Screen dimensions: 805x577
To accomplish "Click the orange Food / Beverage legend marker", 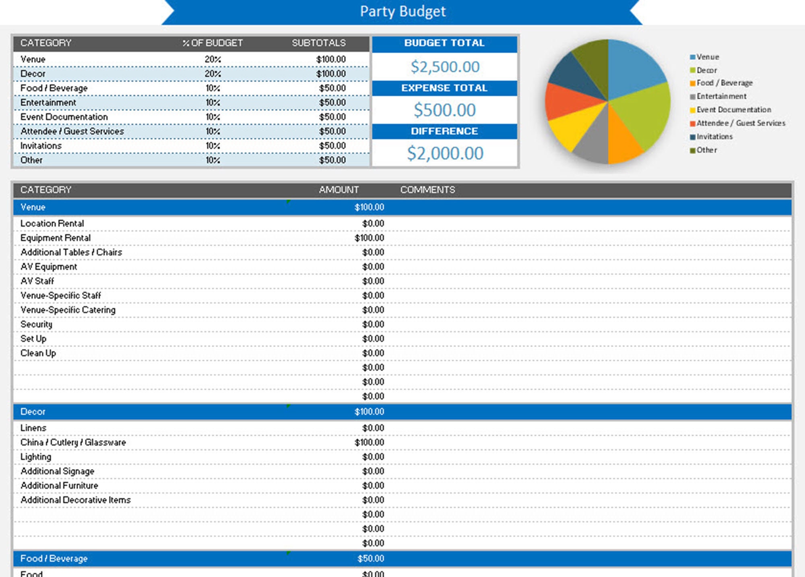I will [693, 83].
